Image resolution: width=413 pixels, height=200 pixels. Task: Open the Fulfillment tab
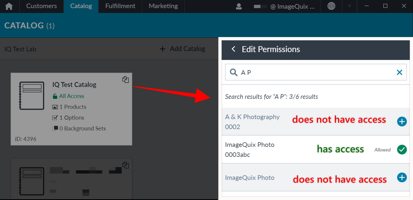click(x=120, y=6)
